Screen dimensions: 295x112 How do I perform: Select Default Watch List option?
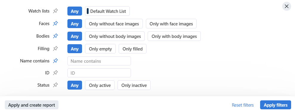tap(107, 11)
